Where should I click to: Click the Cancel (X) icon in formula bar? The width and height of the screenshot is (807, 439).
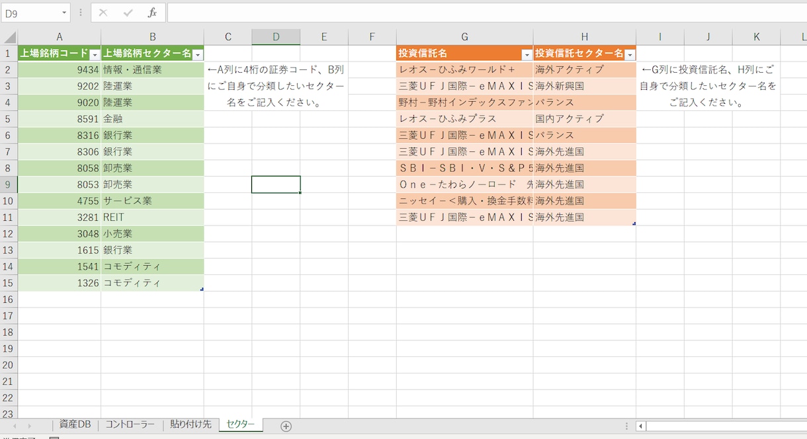tap(103, 13)
